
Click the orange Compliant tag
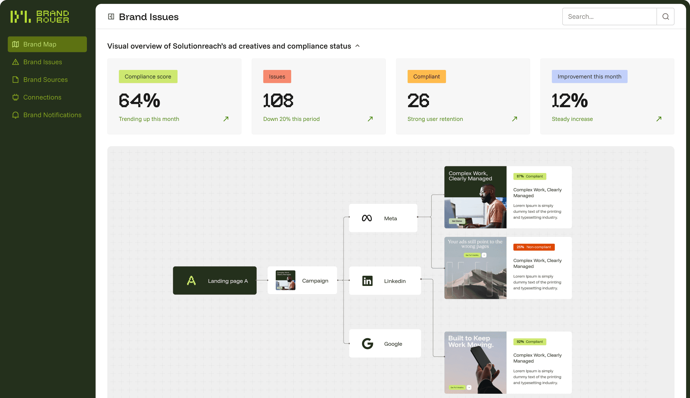(x=427, y=76)
